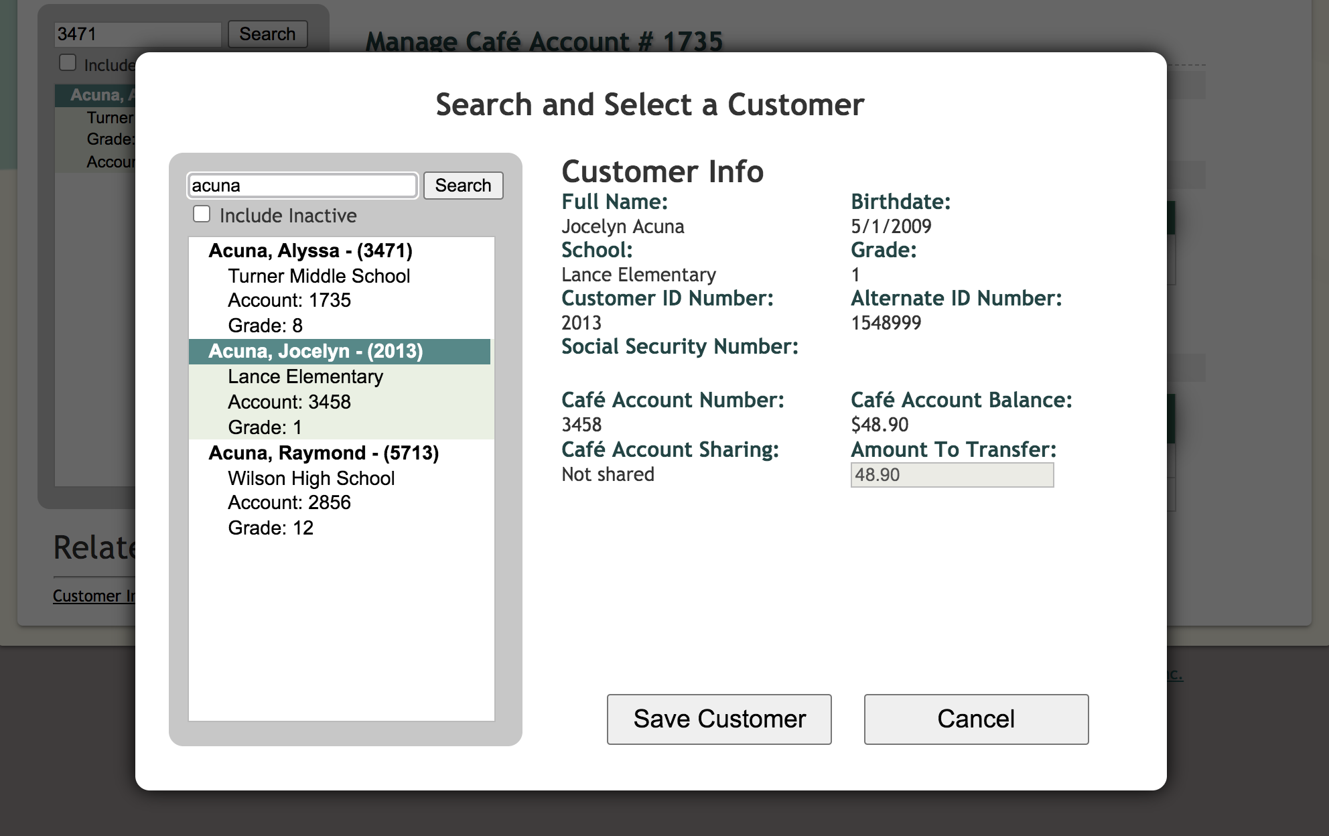Click the background 3471 search field
The height and width of the screenshot is (836, 1329).
[137, 34]
